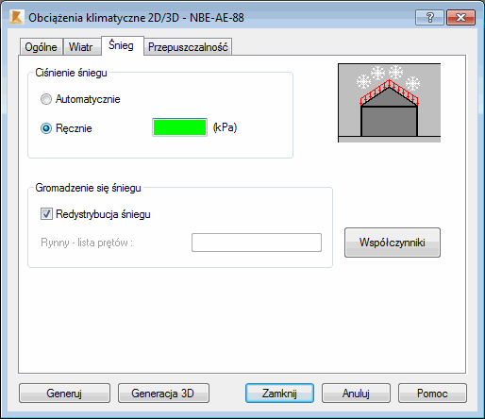This screenshot has width=485, height=419.
Task: Click the Zamknij button
Action: coord(279,394)
